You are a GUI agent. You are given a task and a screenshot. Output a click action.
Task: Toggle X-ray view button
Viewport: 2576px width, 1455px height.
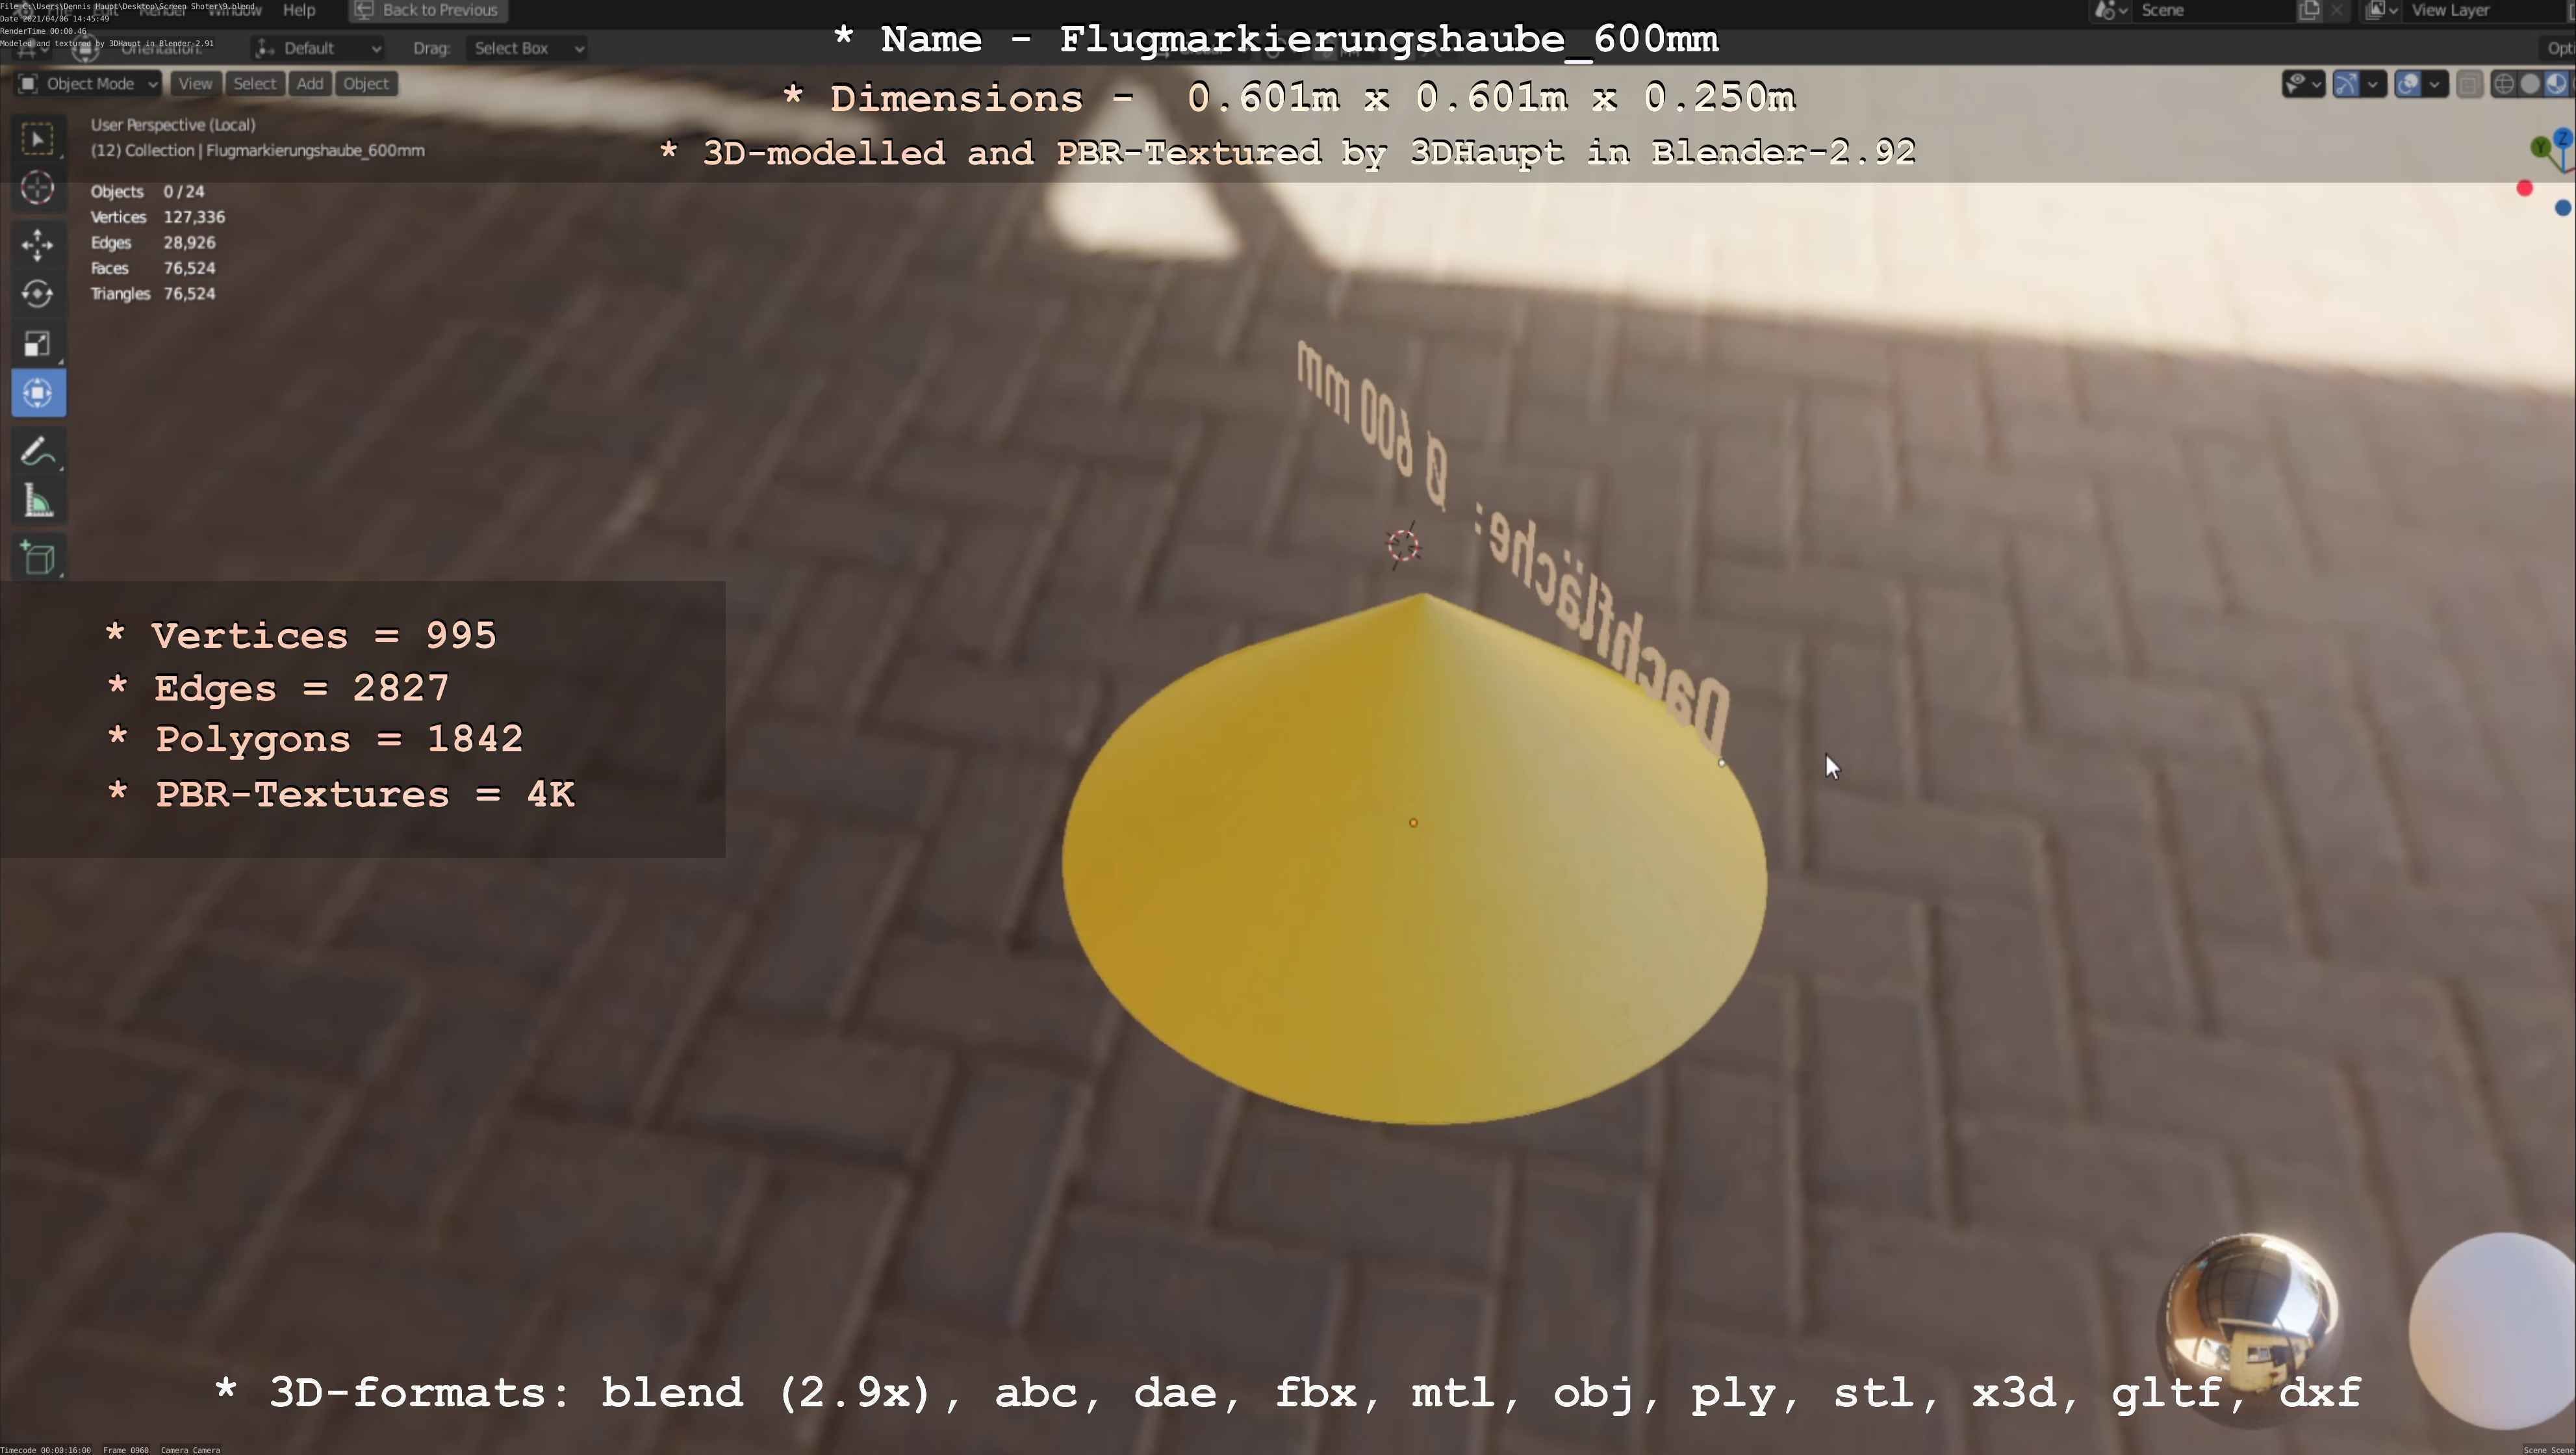click(x=2469, y=84)
